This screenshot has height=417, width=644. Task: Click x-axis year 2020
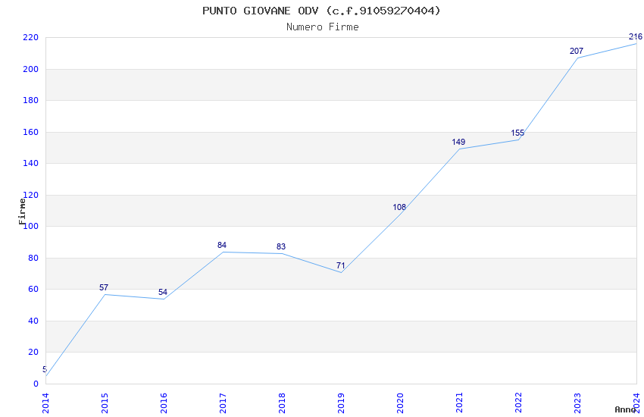pyautogui.click(x=400, y=403)
